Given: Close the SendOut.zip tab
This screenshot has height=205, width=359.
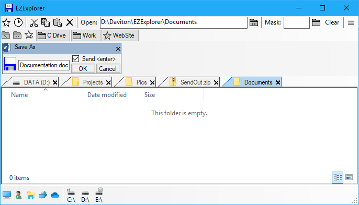Looking at the screenshot, I should pos(216,82).
